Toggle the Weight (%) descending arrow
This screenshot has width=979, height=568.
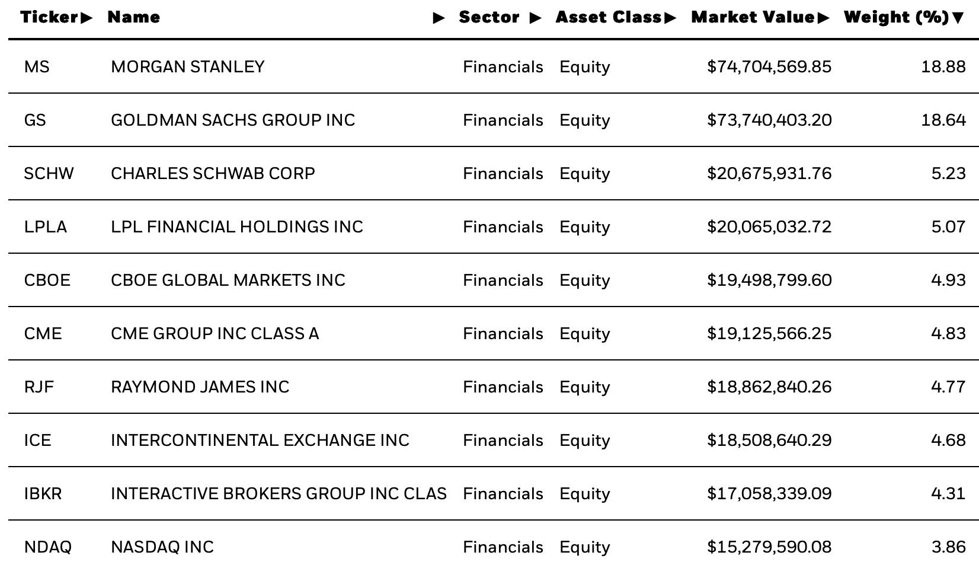click(x=958, y=18)
